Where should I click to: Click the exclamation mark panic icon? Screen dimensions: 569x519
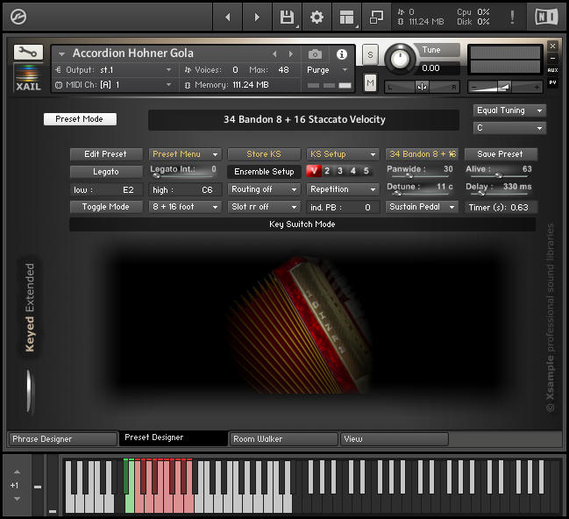point(512,17)
